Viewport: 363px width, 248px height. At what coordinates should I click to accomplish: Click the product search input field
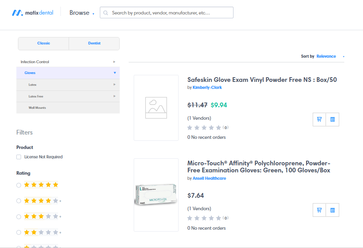click(x=167, y=13)
